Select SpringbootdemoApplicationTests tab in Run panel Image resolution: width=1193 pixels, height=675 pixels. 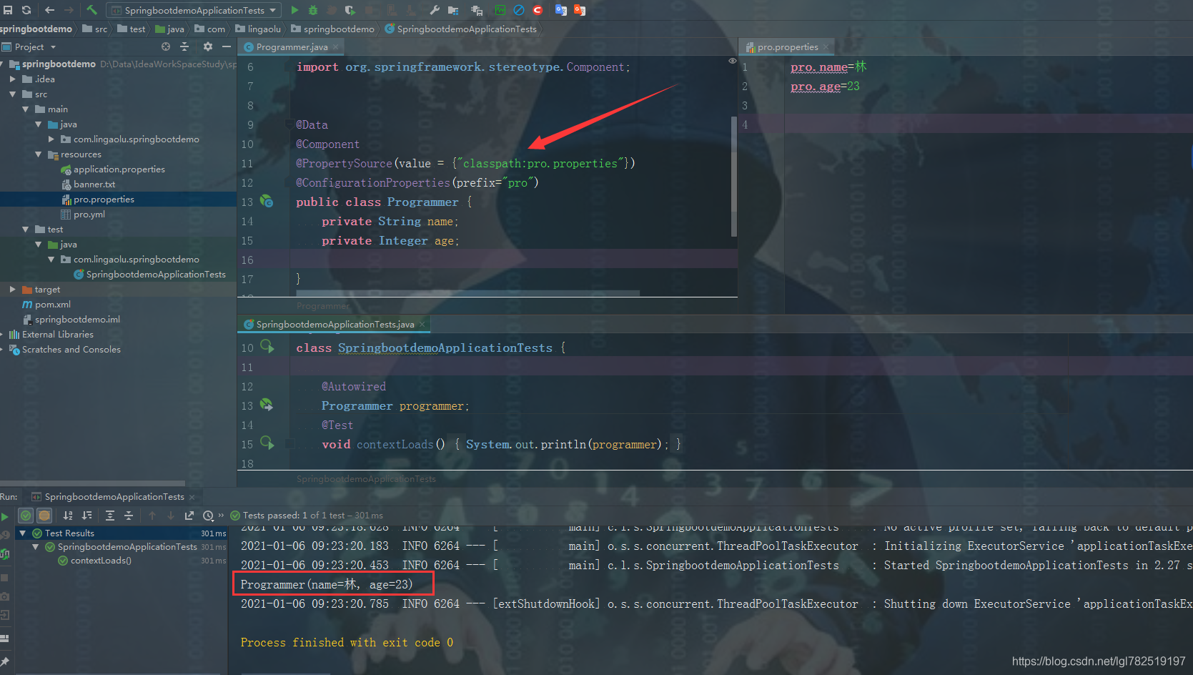coord(114,496)
